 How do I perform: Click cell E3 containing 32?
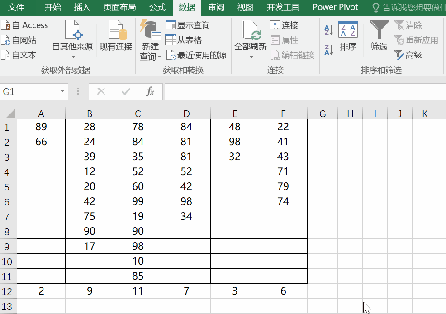(235, 157)
